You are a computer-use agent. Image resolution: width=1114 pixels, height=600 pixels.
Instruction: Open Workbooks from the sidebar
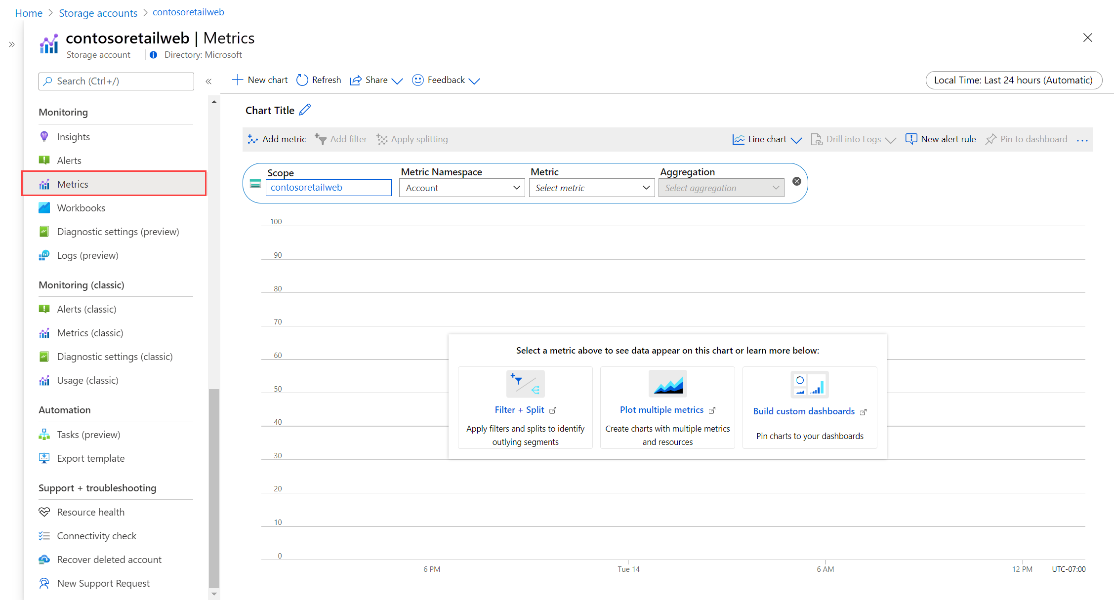(81, 207)
